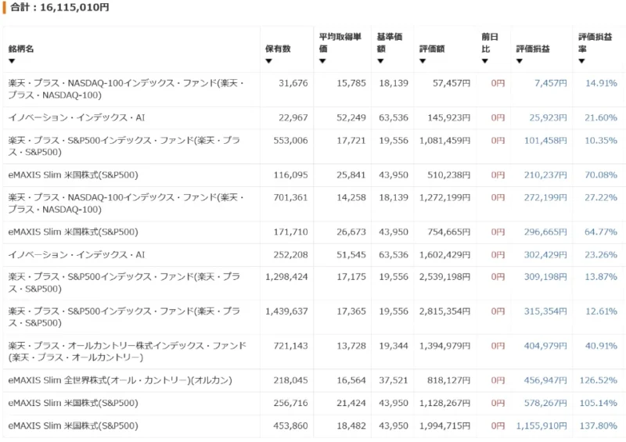Image resolution: width=626 pixels, height=442 pixels.
Task: Click the 評価額 value 1,081,459円
Action: pos(444,141)
